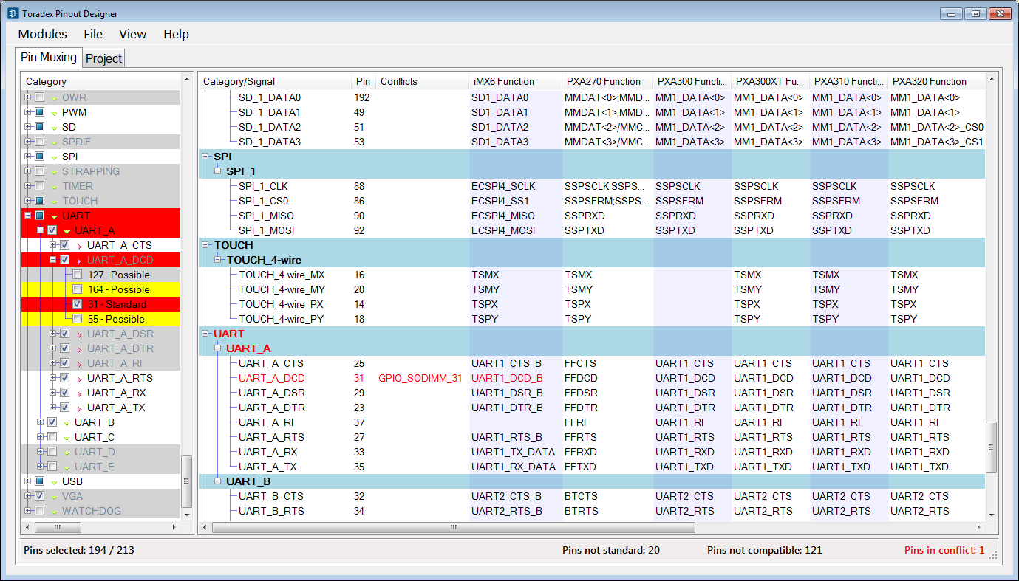Switch to the Project tab
Viewport: 1019px width, 581px height.
pyautogui.click(x=103, y=58)
